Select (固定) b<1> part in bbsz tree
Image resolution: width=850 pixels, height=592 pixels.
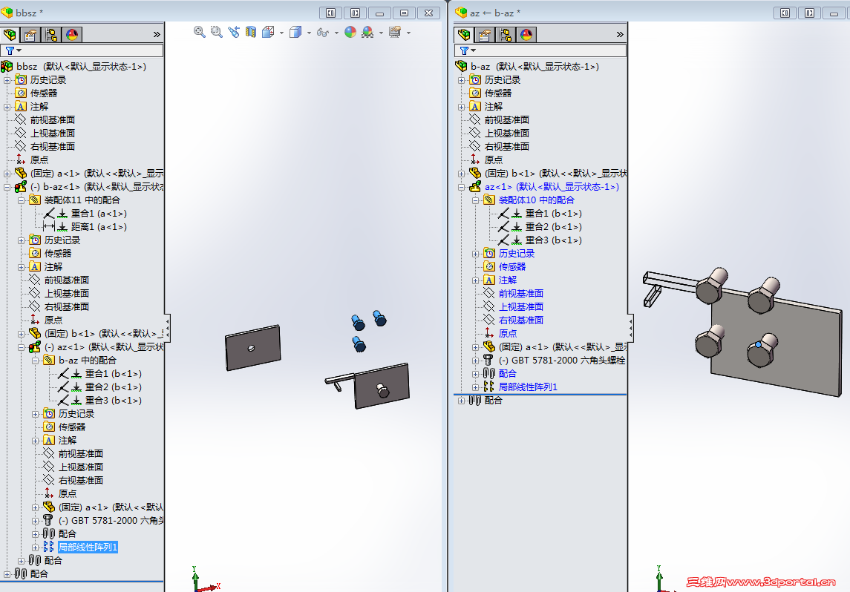pos(104,334)
